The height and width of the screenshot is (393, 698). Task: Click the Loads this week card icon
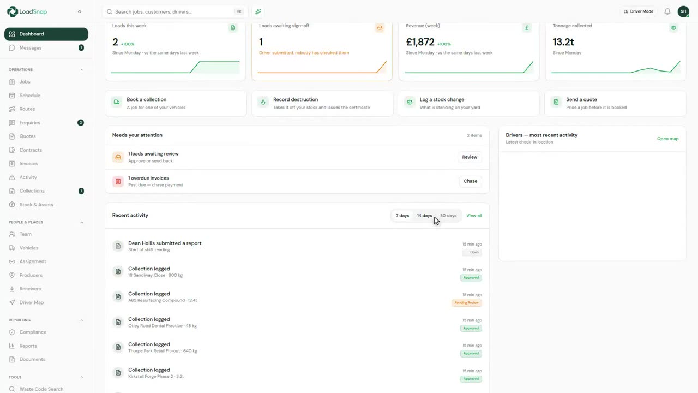pyautogui.click(x=233, y=28)
